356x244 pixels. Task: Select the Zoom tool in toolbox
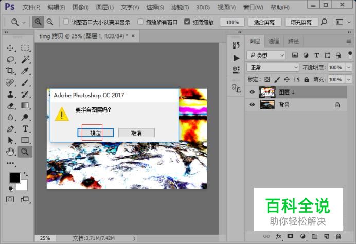click(25, 152)
